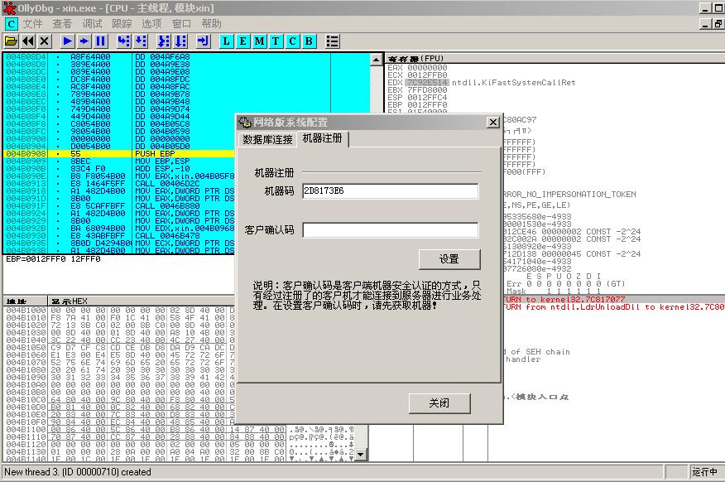Click the 设置 button
Screen dimensions: 725x482
click(x=449, y=259)
